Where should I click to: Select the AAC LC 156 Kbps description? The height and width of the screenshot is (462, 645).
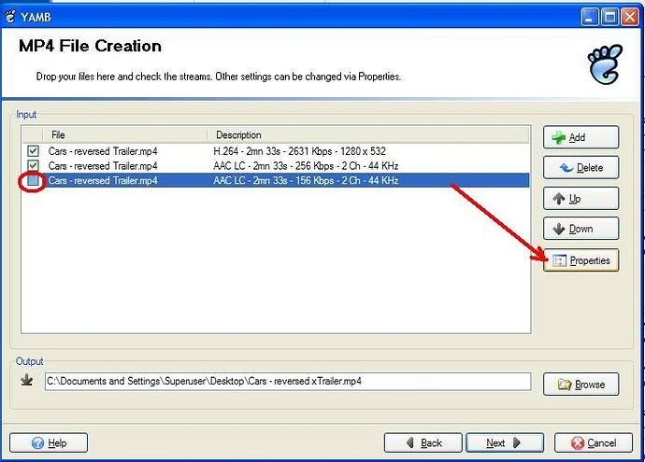click(x=306, y=181)
